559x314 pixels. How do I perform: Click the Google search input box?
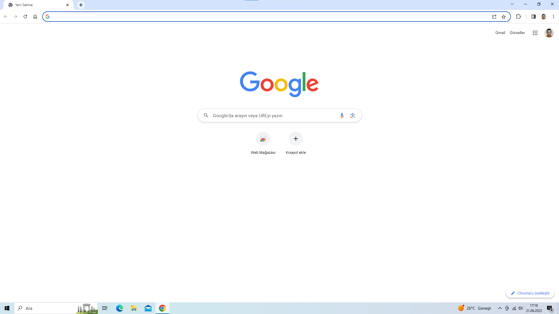coord(274,115)
